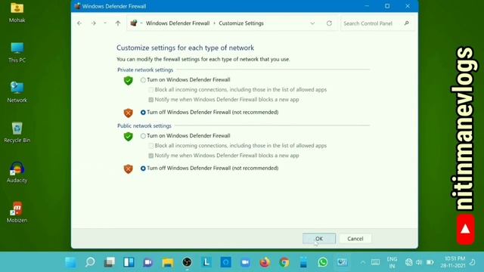The width and height of the screenshot is (484, 272).
Task: Toggle public Block all incoming connections checkbox
Action: 150,146
